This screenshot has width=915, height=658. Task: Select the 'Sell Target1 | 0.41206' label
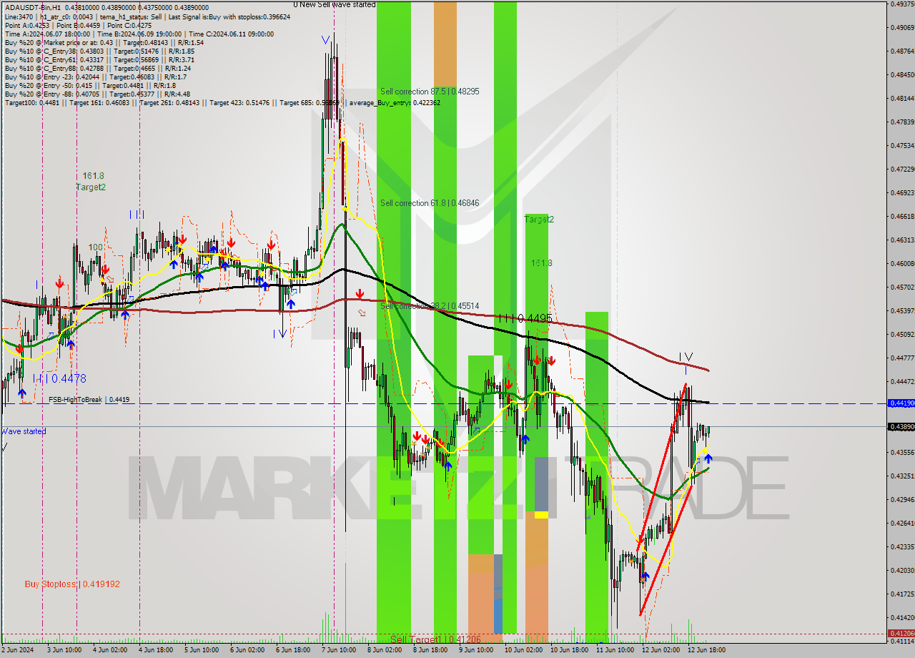click(435, 639)
